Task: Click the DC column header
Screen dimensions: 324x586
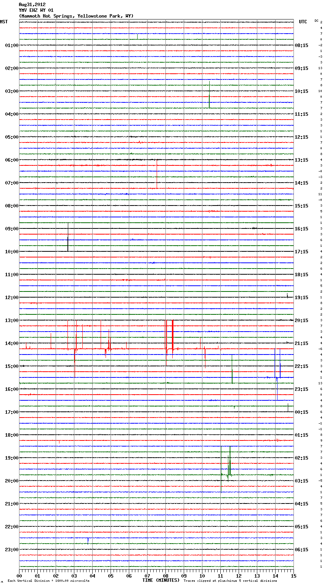Action: click(316, 21)
